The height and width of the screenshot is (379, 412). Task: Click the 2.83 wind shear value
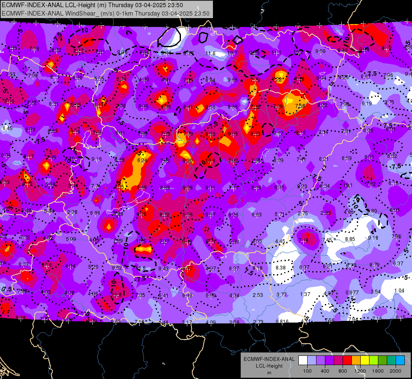tap(326, 213)
